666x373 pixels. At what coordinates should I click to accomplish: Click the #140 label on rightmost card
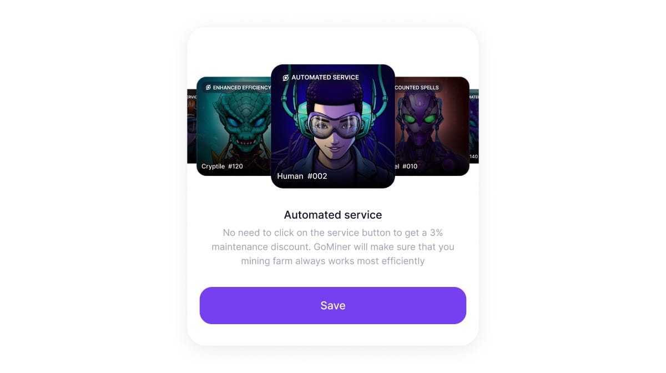click(x=474, y=157)
